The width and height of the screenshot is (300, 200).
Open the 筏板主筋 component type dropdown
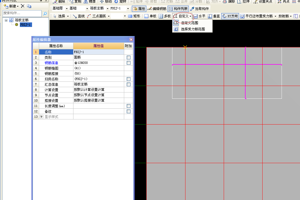click(107, 9)
